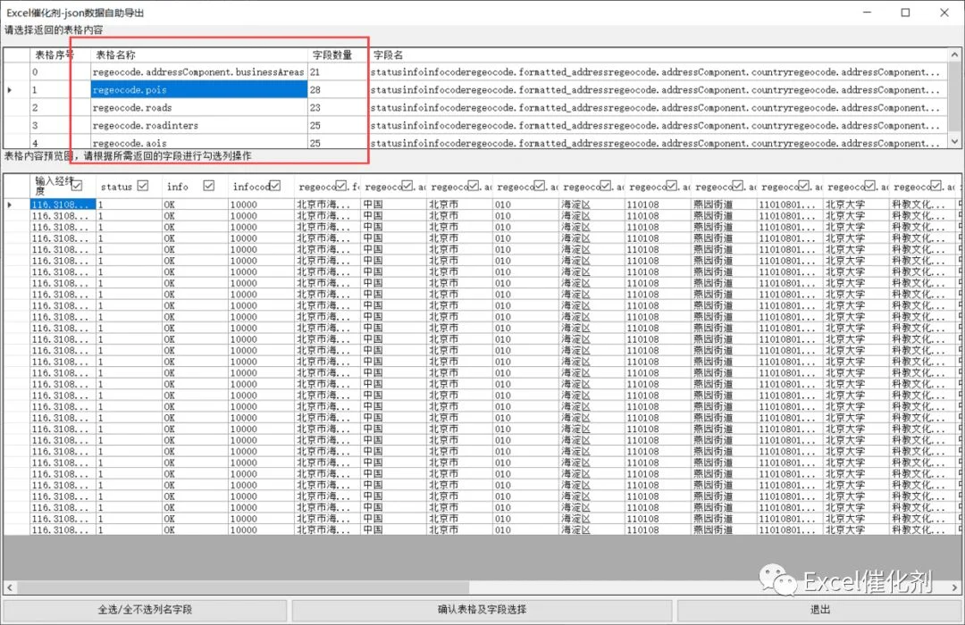Click the 退出 button
The image size is (965, 625).
(819, 610)
